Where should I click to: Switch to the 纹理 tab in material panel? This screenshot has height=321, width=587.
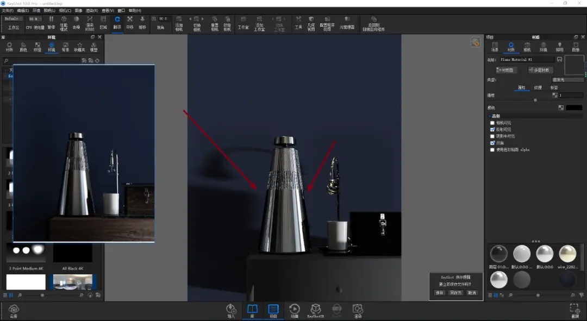pos(538,87)
